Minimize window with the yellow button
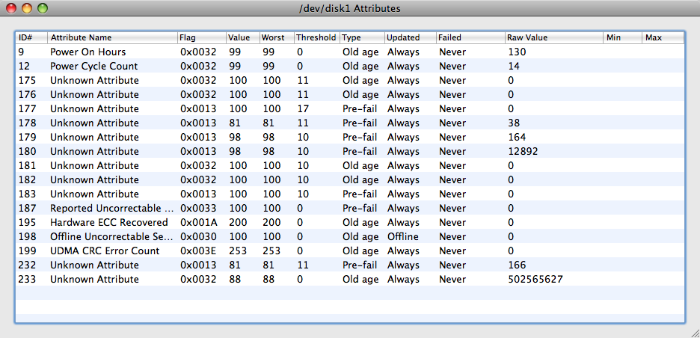 27,8
